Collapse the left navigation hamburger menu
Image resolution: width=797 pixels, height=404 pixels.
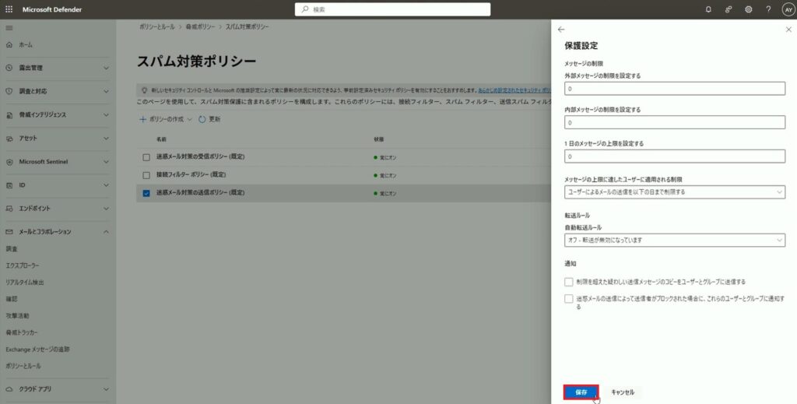(x=9, y=28)
